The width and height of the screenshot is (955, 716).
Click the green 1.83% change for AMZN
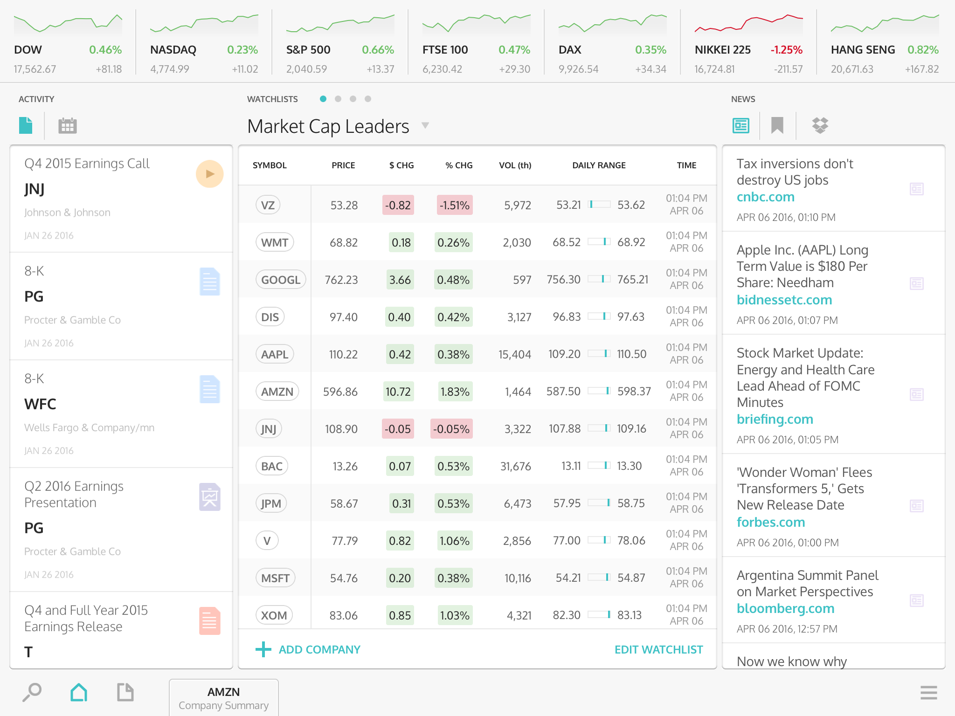[455, 392]
